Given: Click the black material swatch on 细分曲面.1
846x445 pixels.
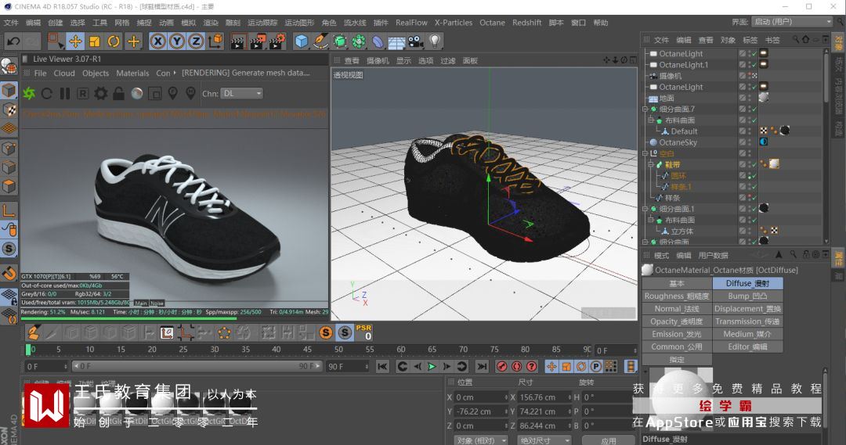Looking at the screenshot, I should click(763, 208).
